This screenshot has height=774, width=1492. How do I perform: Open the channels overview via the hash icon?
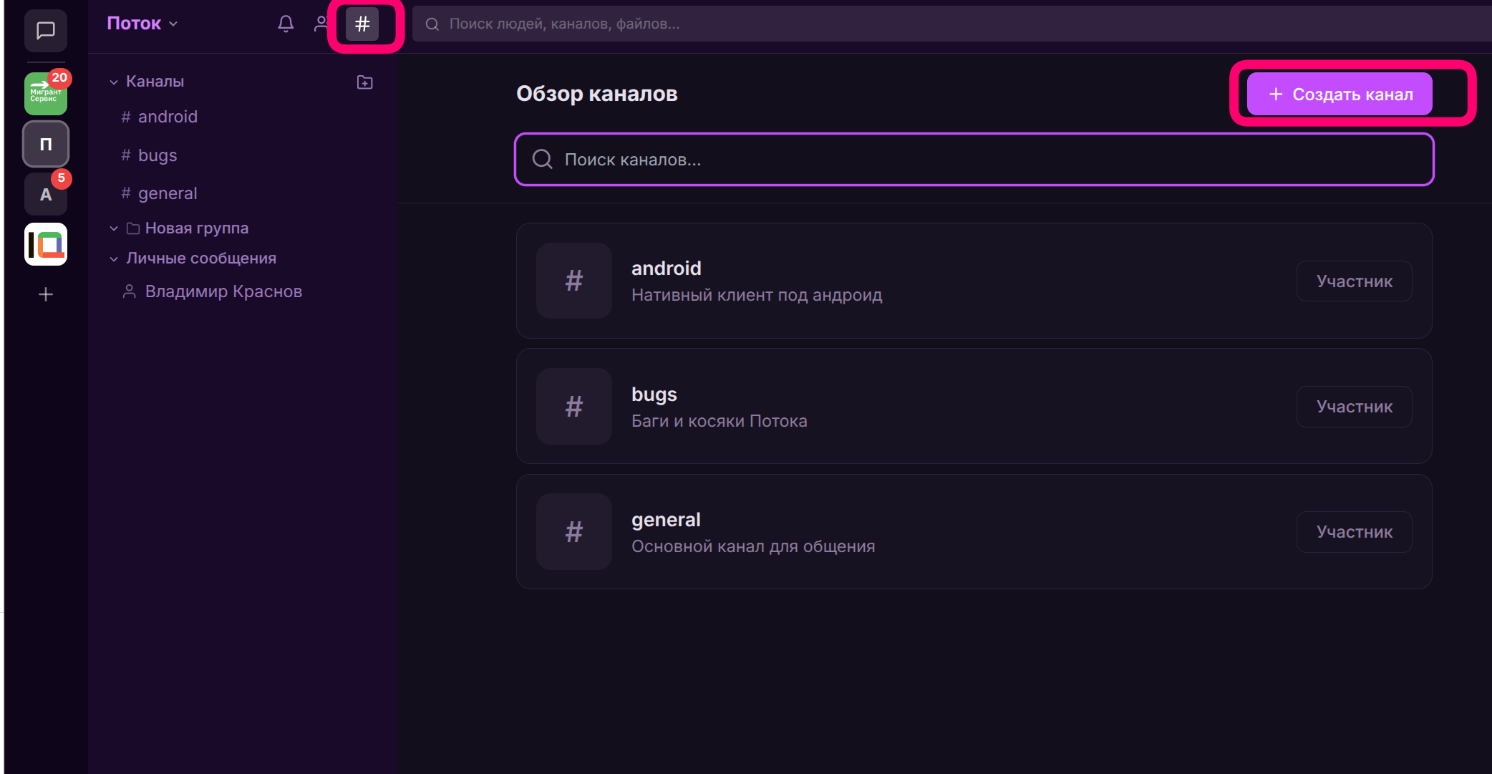click(x=362, y=24)
